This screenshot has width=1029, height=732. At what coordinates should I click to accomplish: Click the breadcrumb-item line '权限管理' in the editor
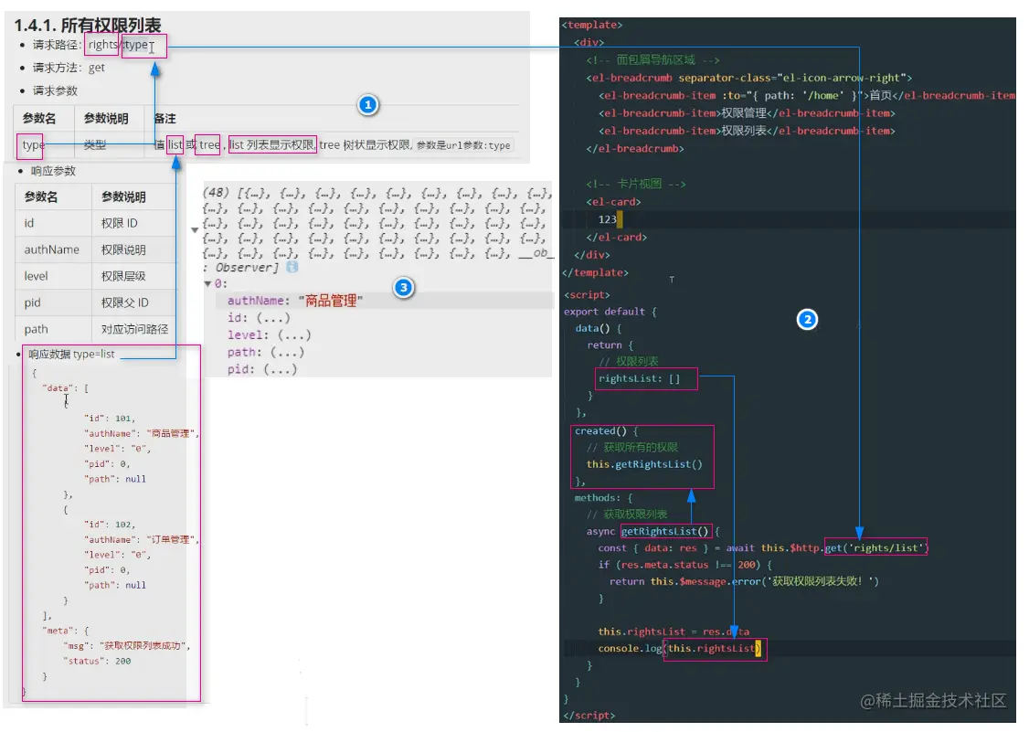click(747, 113)
